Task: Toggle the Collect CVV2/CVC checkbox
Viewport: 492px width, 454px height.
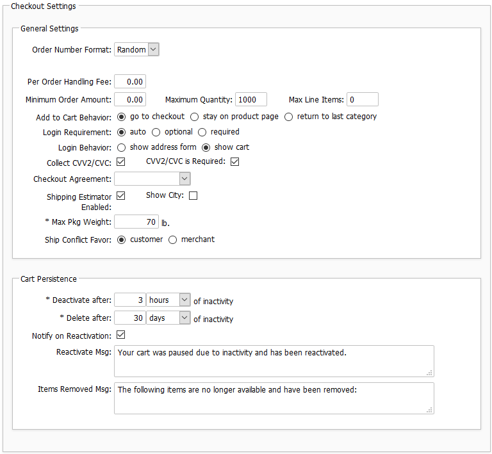Action: click(120, 162)
